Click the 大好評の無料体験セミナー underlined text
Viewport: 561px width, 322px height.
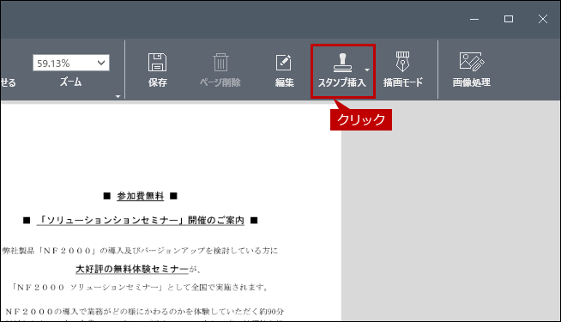[132, 269]
